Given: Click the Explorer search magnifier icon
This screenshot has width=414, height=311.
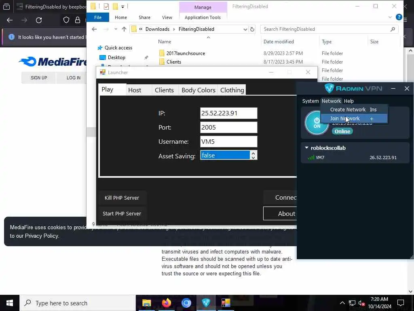Looking at the screenshot, I should [x=393, y=29].
